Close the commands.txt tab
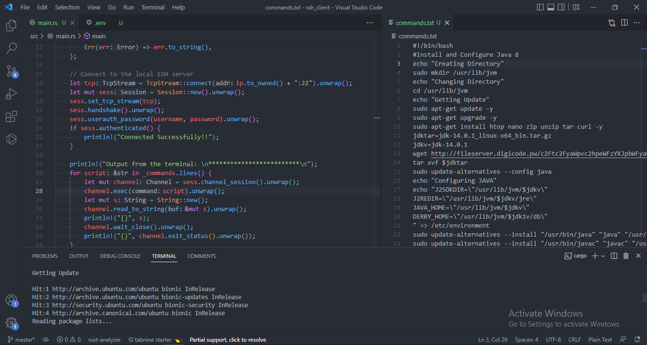647x345 pixels. coord(447,23)
